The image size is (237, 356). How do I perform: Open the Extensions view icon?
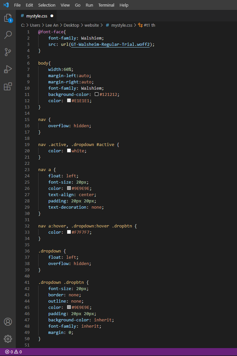point(8,86)
